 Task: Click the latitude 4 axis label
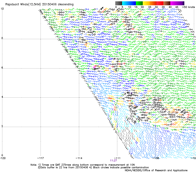2,97
